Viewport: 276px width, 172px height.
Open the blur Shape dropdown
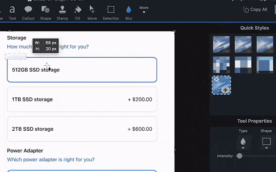[x=266, y=143]
